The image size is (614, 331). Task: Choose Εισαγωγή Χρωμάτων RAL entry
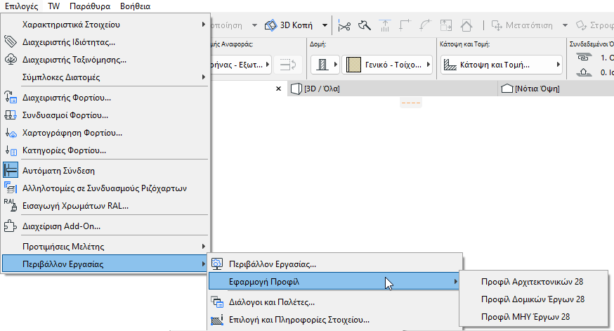point(105,206)
